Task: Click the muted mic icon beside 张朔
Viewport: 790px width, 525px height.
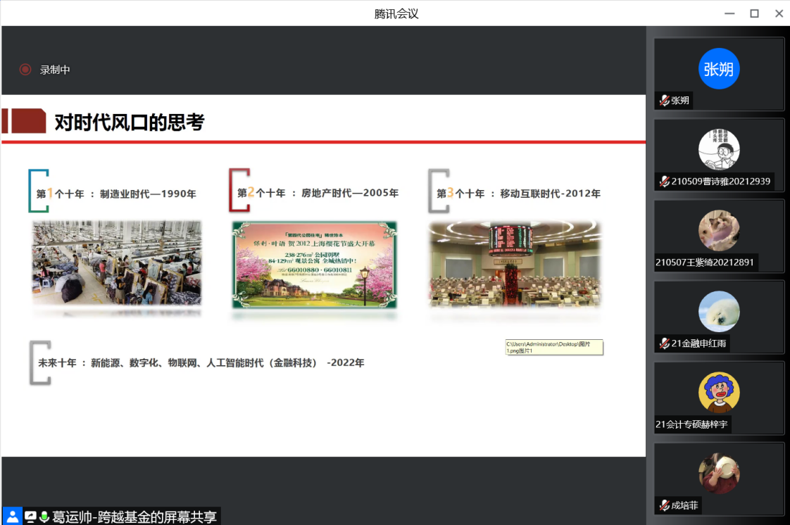Action: (x=663, y=101)
